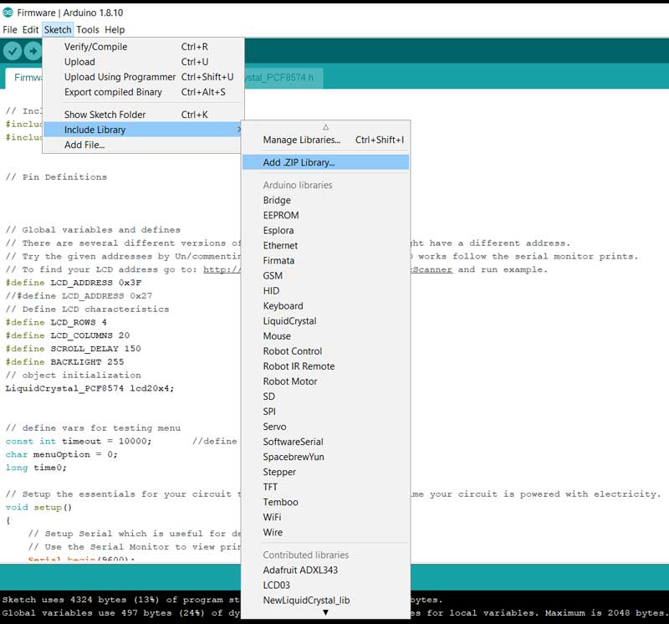Close the Sketch menu from menu bar
Viewport: 669px width, 624px height.
pos(58,30)
